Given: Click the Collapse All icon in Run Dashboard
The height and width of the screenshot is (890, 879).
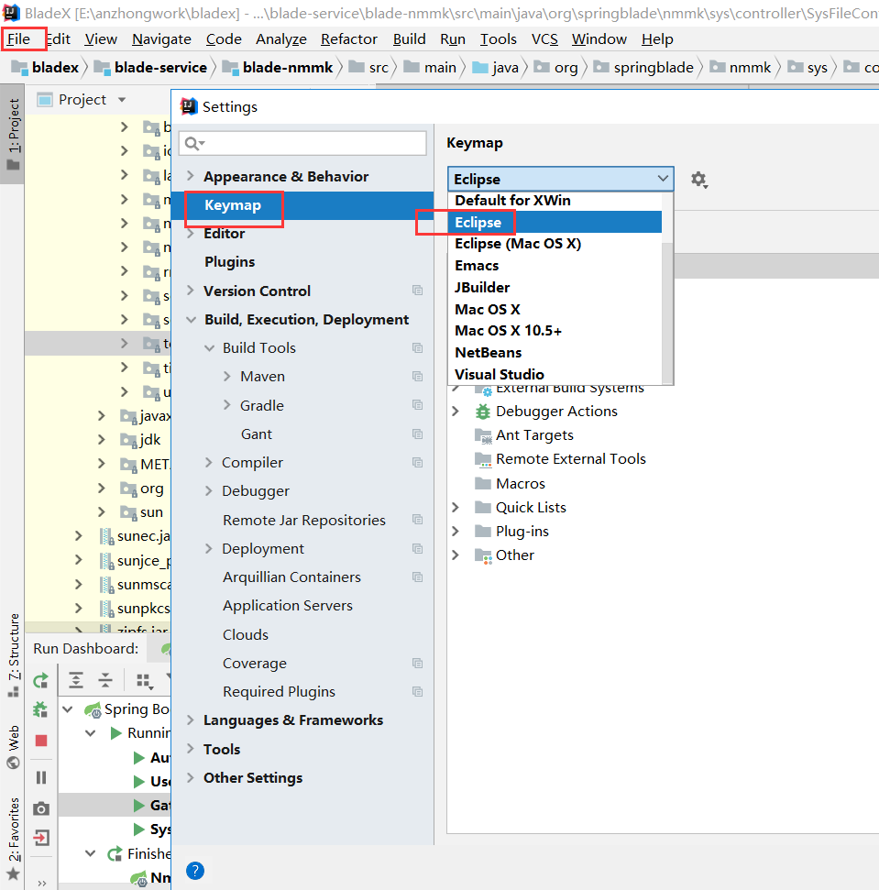Looking at the screenshot, I should pyautogui.click(x=105, y=680).
